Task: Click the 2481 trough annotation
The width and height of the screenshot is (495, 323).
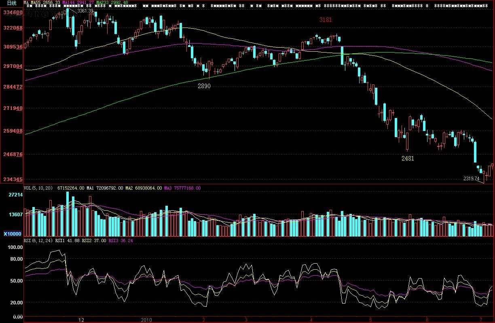Action: [408, 158]
